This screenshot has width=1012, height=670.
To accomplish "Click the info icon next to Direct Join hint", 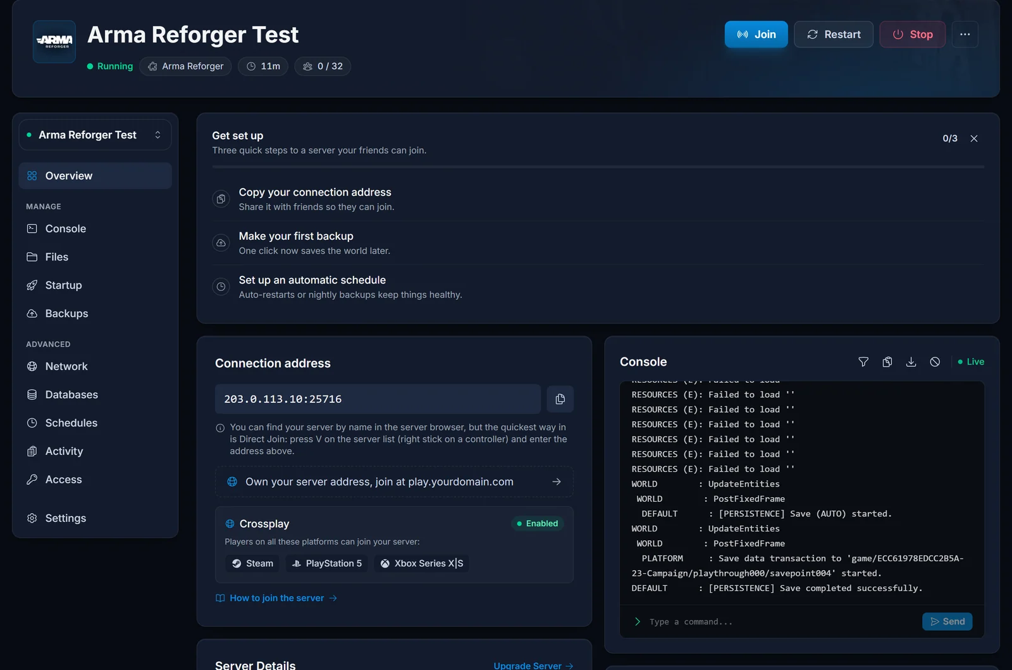I will tap(220, 428).
